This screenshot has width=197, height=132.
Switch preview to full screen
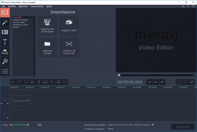(185, 82)
